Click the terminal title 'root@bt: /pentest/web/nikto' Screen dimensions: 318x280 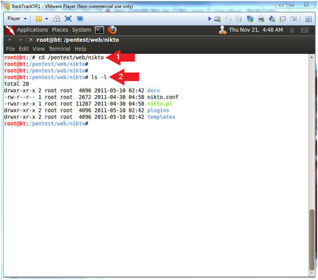pyautogui.click(x=78, y=40)
